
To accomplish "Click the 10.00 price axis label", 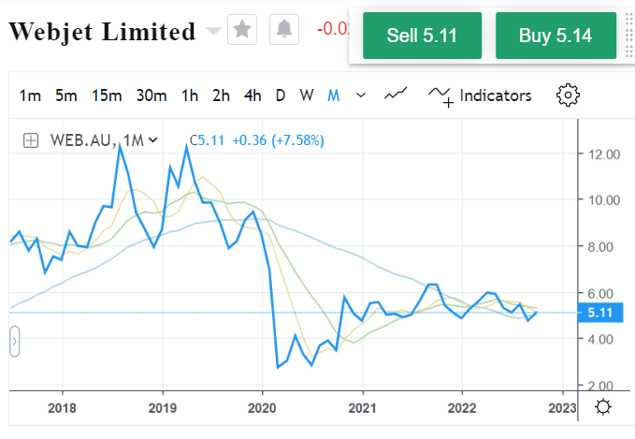I will pyautogui.click(x=604, y=200).
